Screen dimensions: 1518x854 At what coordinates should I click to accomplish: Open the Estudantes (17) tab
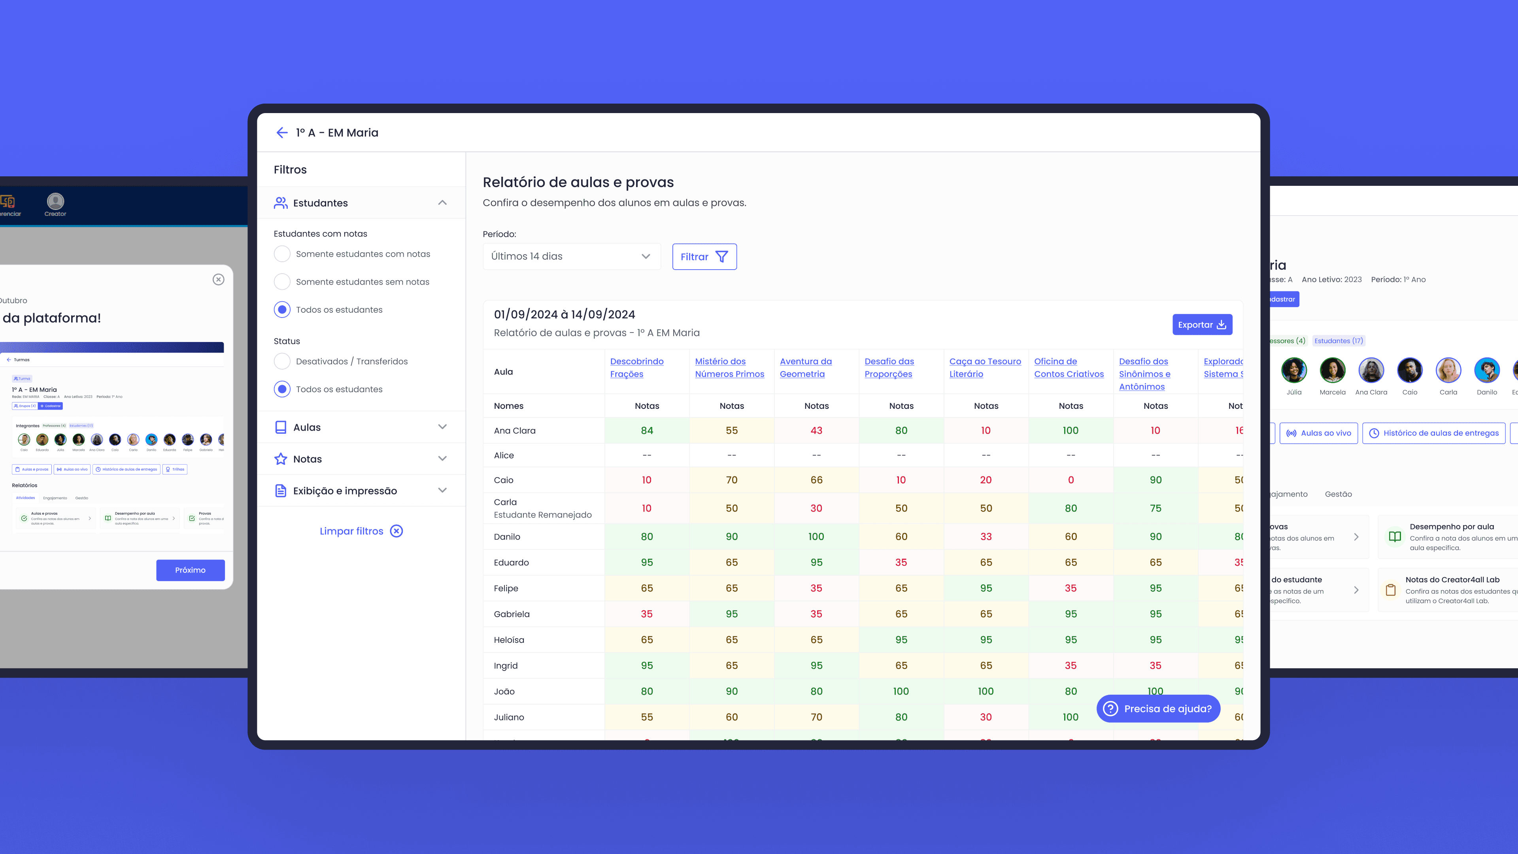1338,341
